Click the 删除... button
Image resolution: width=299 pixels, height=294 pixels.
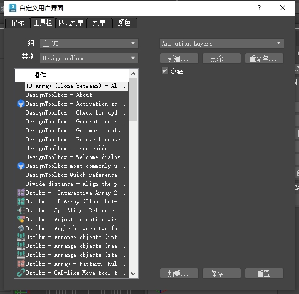click(222, 59)
